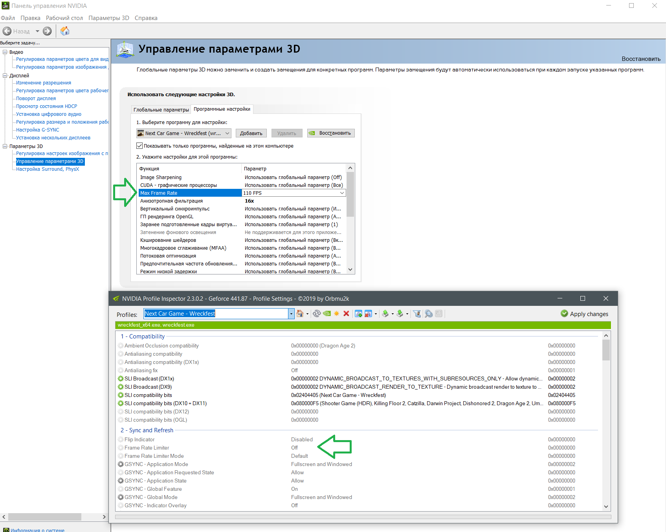
Task: Create a new profile with the sun icon
Action: 337,314
